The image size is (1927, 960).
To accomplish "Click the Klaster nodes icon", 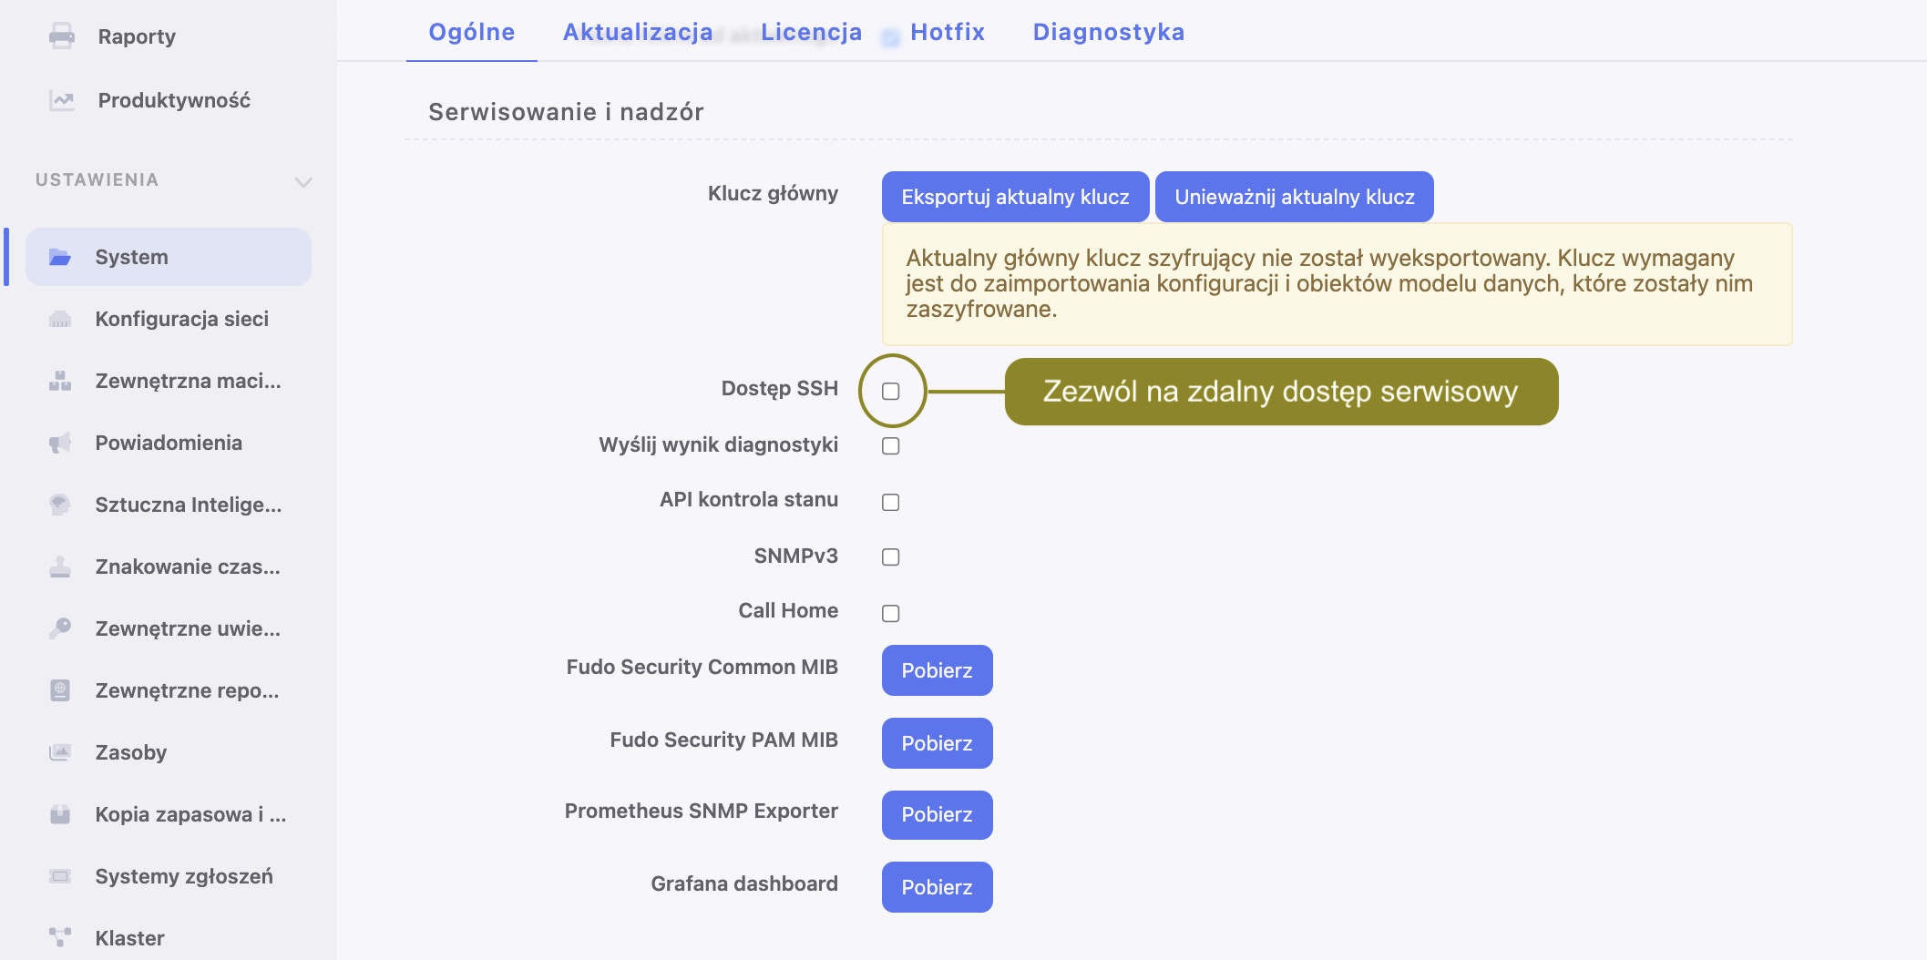I will click(x=60, y=937).
